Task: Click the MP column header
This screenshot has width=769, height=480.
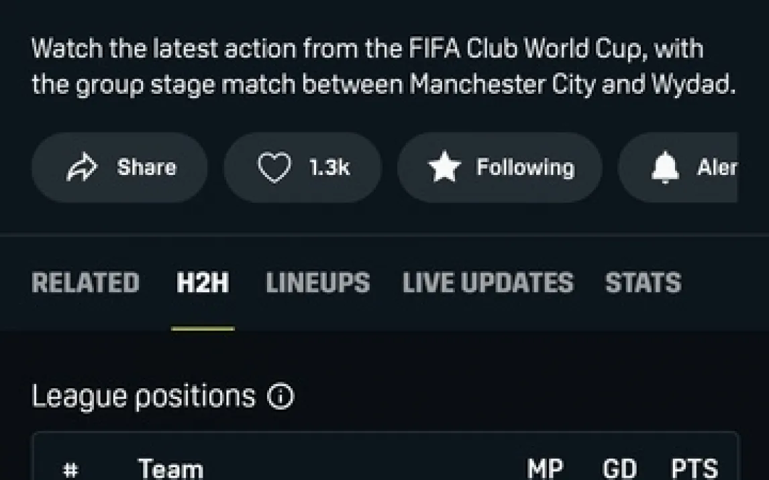Action: [546, 469]
